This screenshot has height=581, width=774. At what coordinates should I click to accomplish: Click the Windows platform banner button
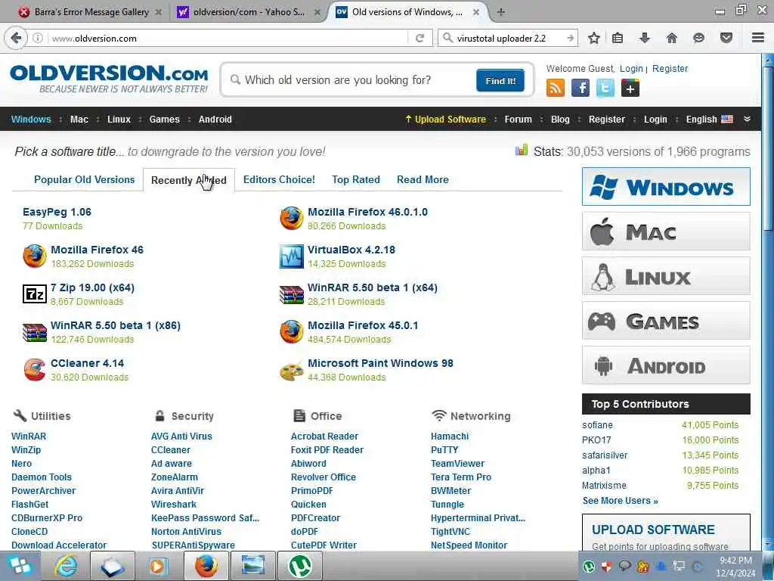point(666,187)
